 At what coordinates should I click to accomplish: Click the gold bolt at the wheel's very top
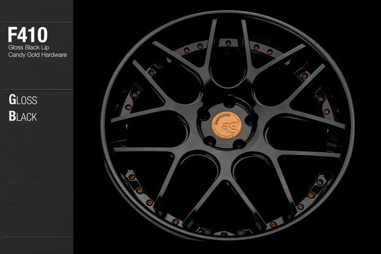[228, 41]
